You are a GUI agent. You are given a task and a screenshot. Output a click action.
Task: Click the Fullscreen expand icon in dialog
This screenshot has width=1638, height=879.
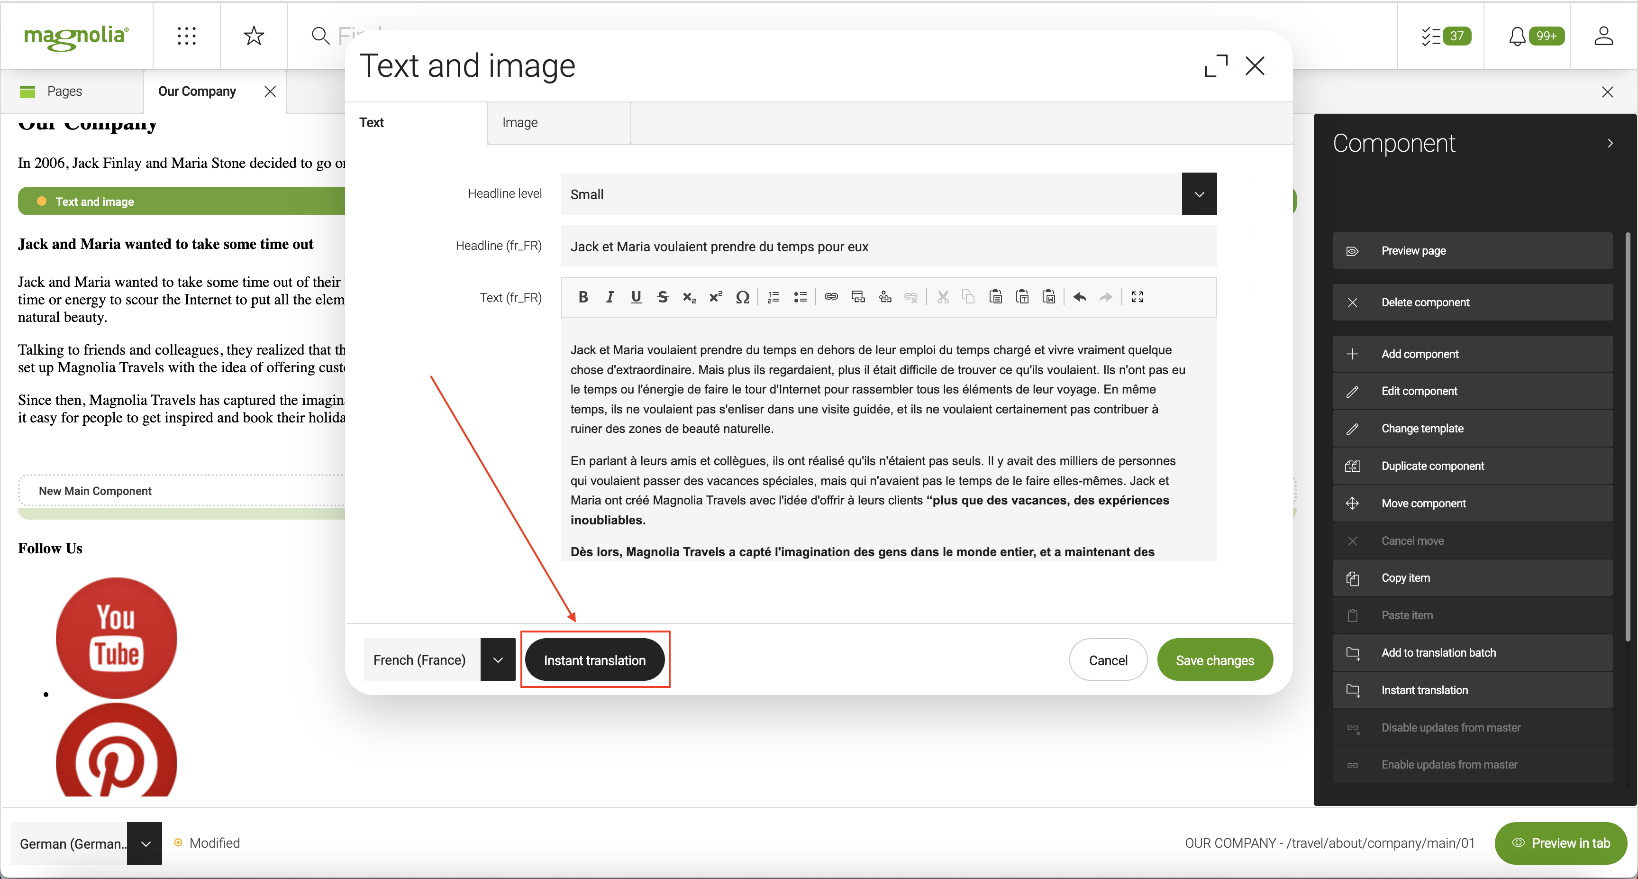click(1216, 65)
